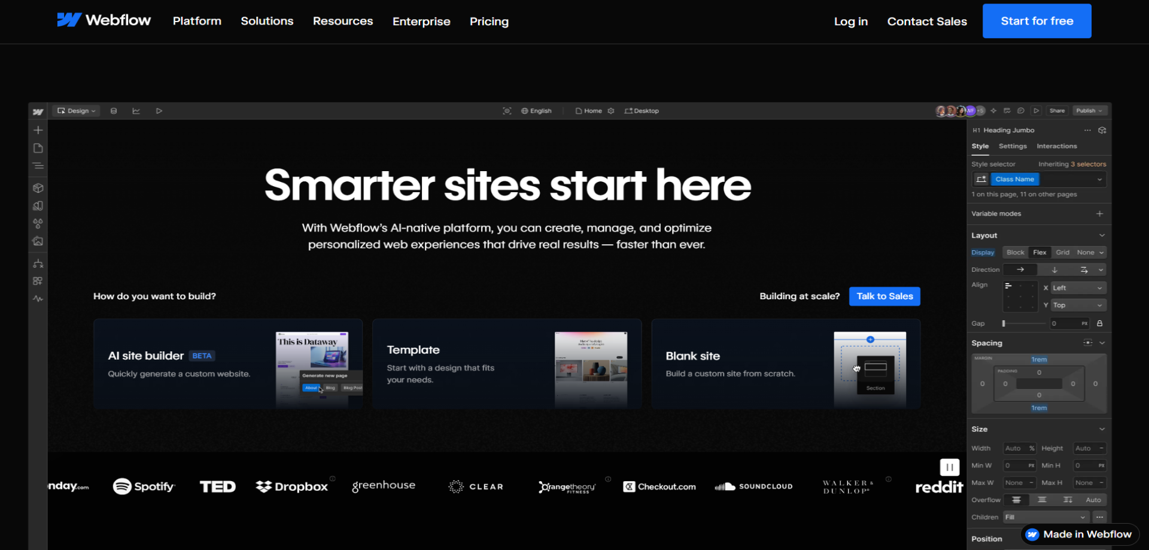The height and width of the screenshot is (550, 1149).
Task: Open the Add elements panel plus icon
Action: (38, 130)
